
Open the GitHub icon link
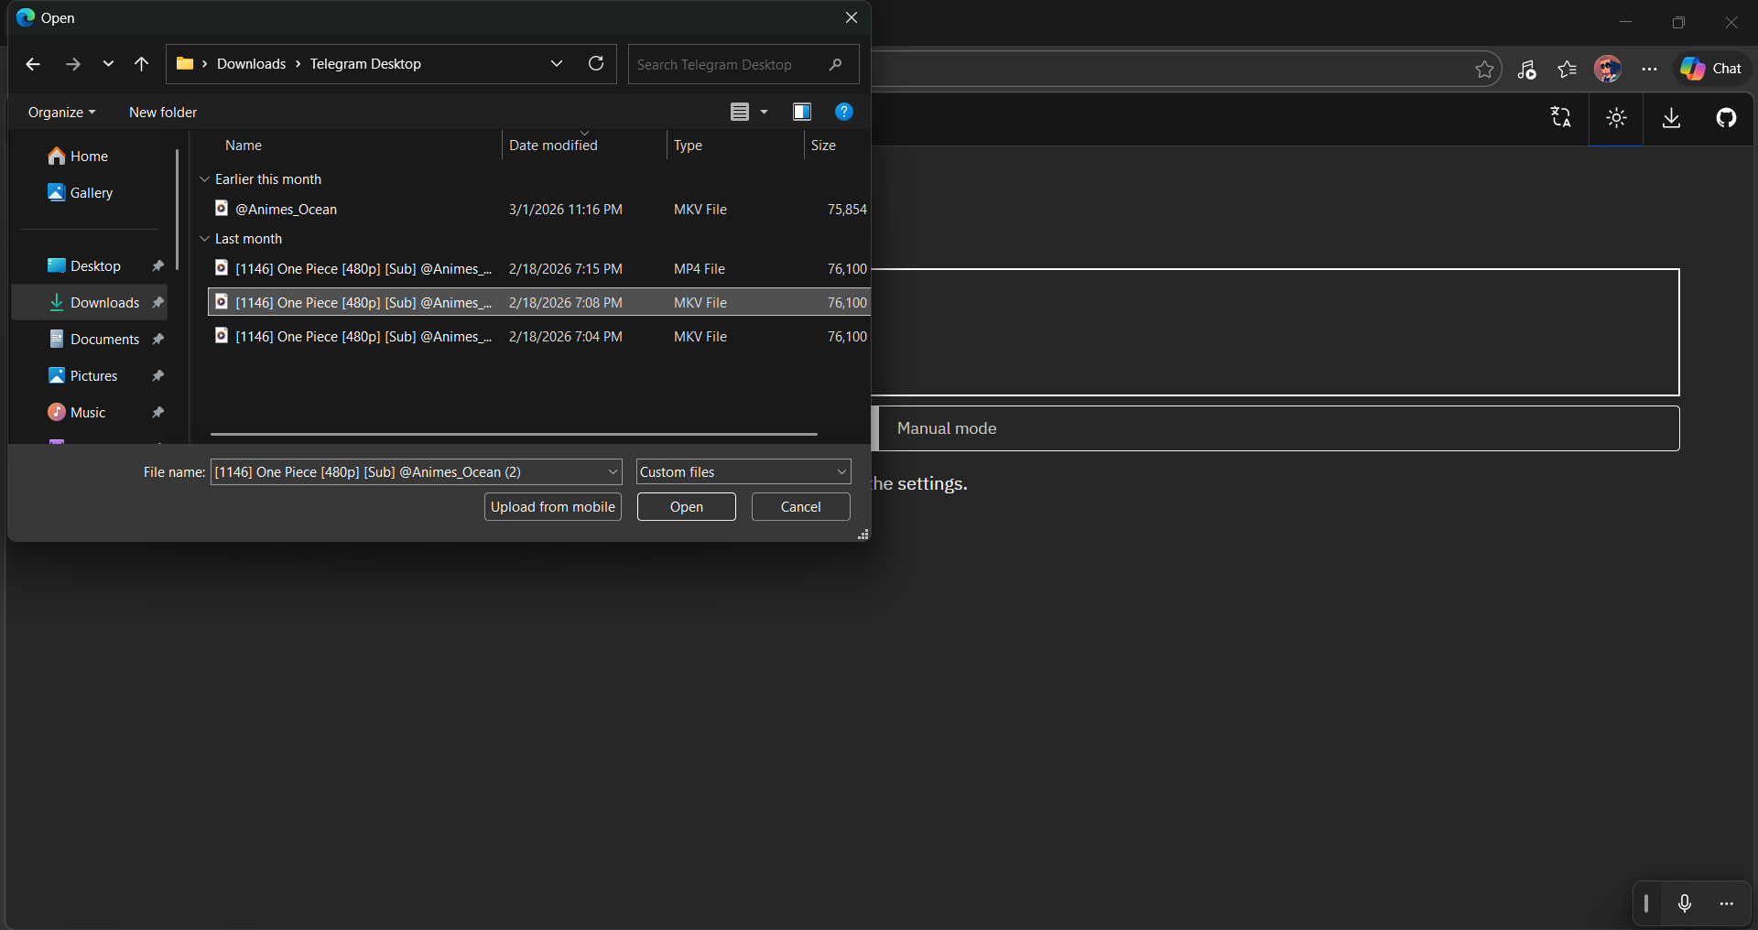[x=1726, y=118]
